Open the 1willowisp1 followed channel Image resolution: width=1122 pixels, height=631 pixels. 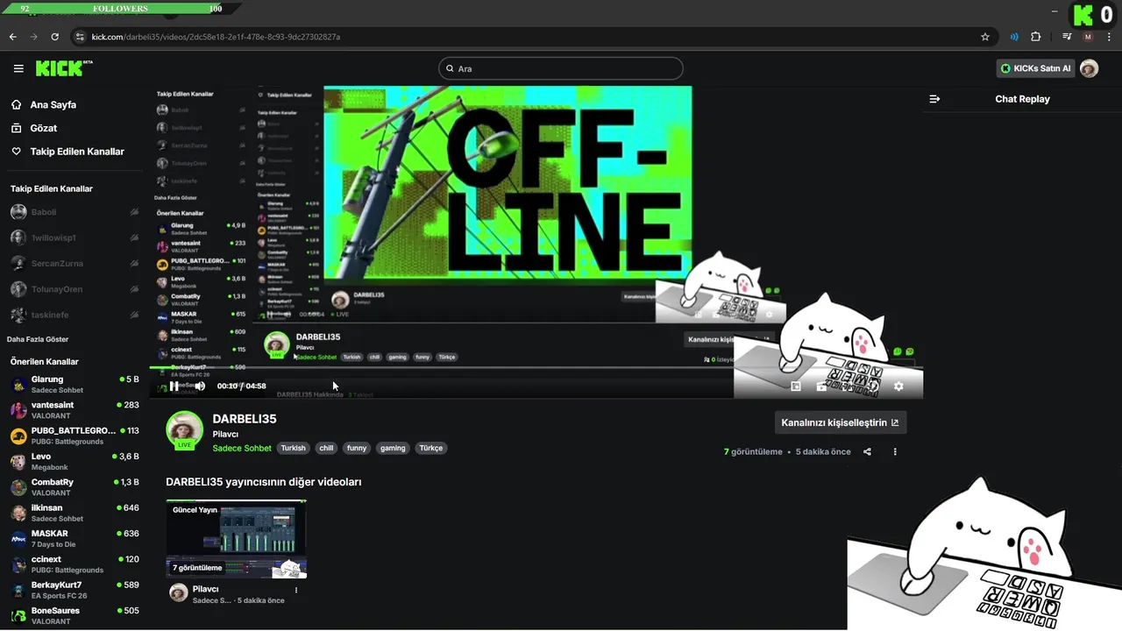click(74, 238)
